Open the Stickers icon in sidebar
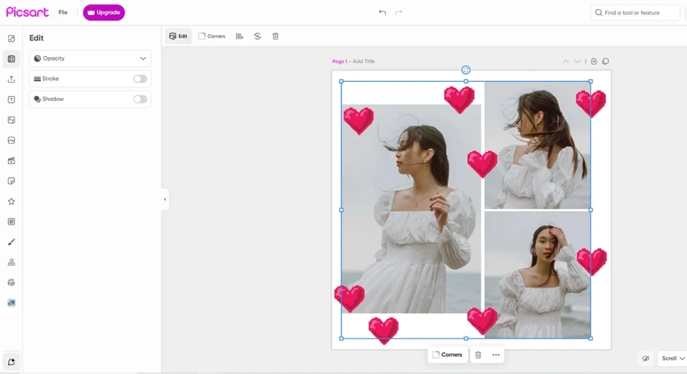 click(x=11, y=181)
